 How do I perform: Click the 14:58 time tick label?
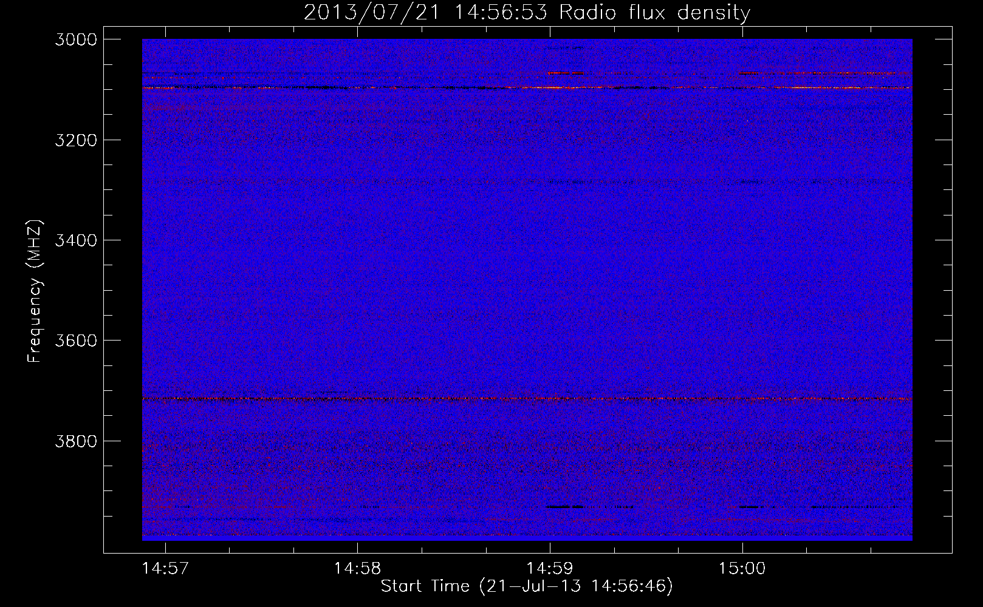357,569
